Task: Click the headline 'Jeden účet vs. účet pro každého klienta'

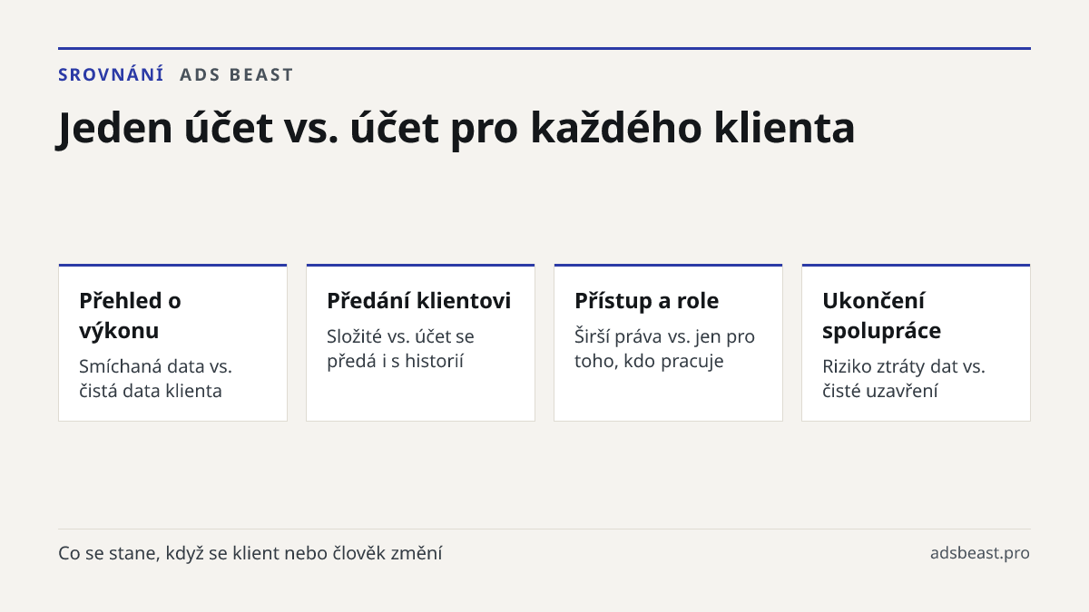Action: pyautogui.click(x=456, y=128)
